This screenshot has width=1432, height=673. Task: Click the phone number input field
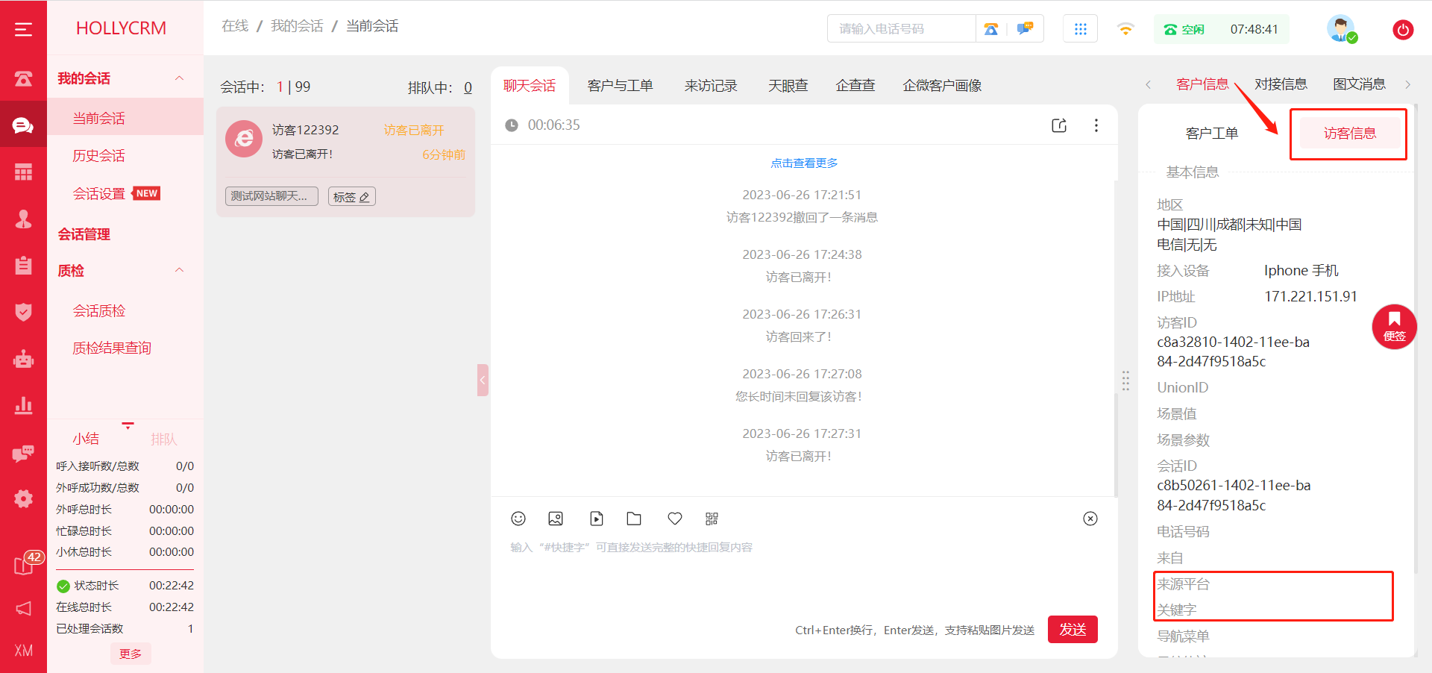point(901,29)
